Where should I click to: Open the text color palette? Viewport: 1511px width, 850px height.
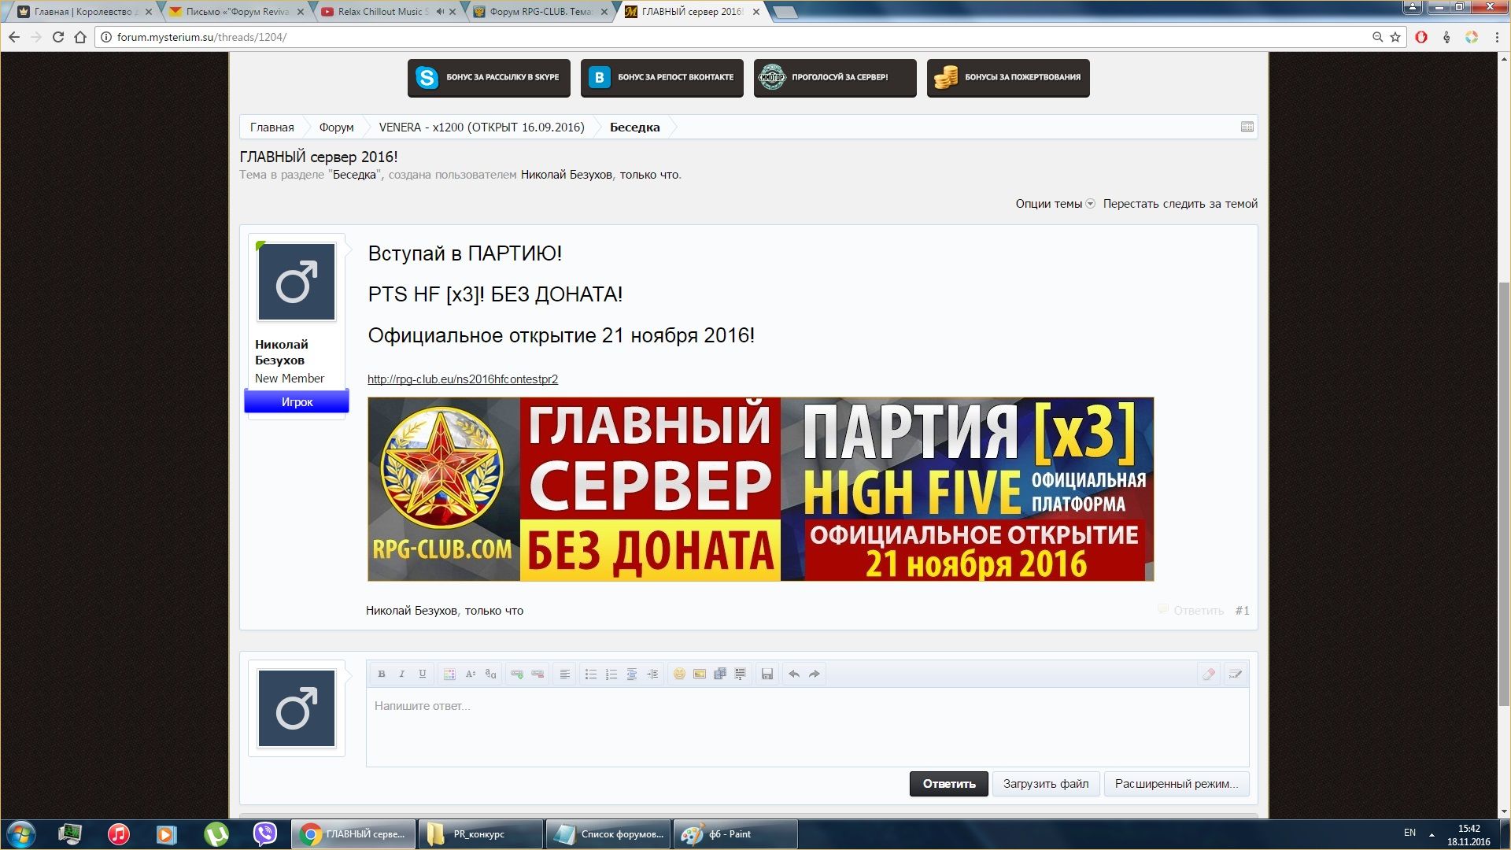[449, 674]
